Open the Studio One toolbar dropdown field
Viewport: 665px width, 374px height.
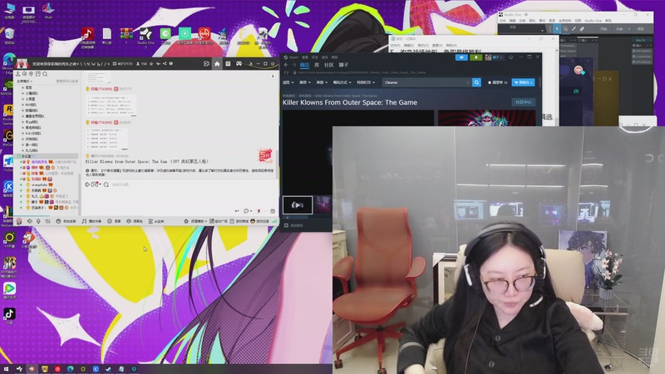pyautogui.click(x=522, y=29)
